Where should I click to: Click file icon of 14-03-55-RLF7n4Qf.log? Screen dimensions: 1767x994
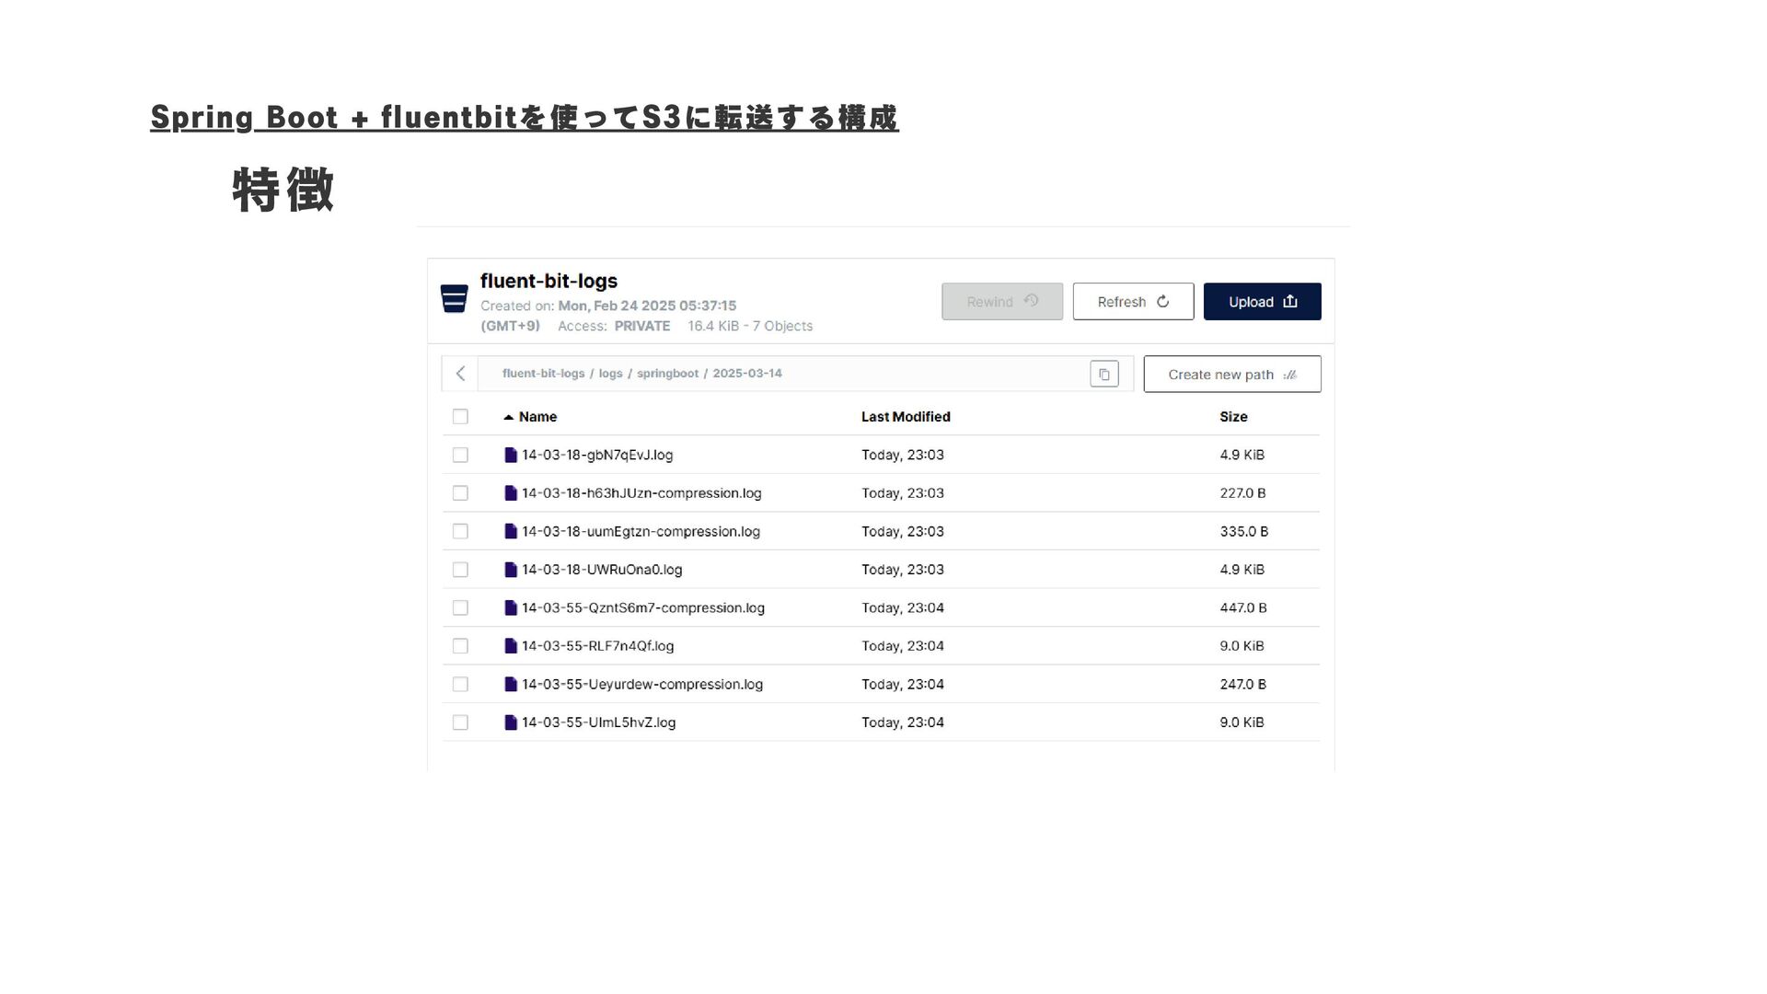click(511, 646)
